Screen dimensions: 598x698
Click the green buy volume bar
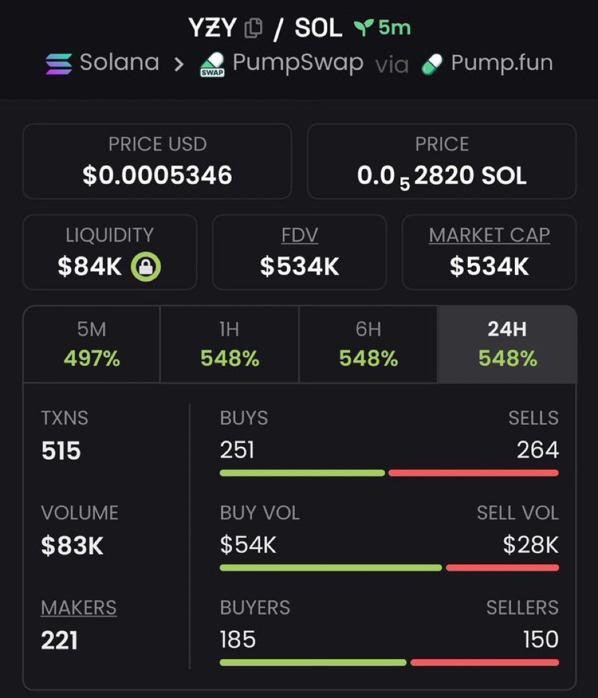pos(331,568)
